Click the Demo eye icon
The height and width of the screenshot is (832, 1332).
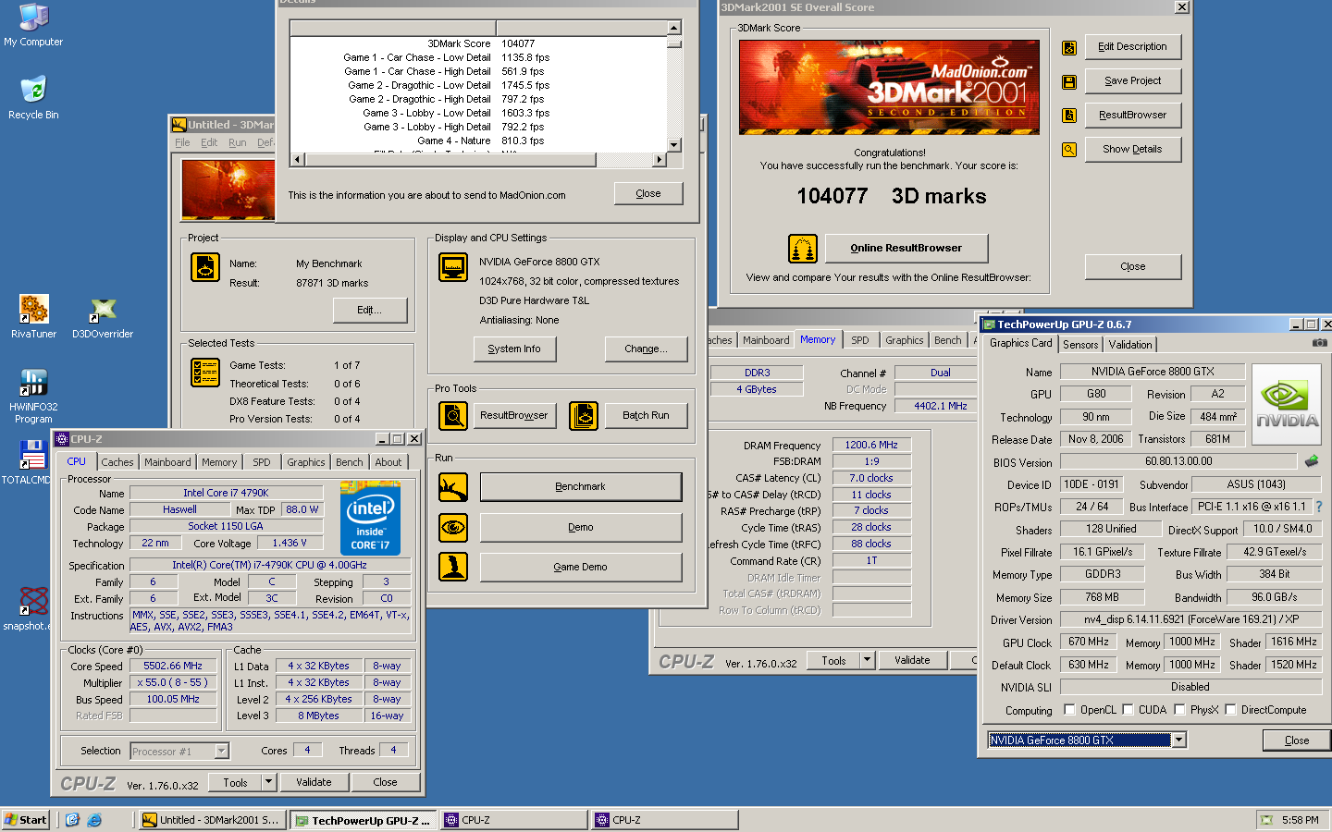(x=453, y=527)
